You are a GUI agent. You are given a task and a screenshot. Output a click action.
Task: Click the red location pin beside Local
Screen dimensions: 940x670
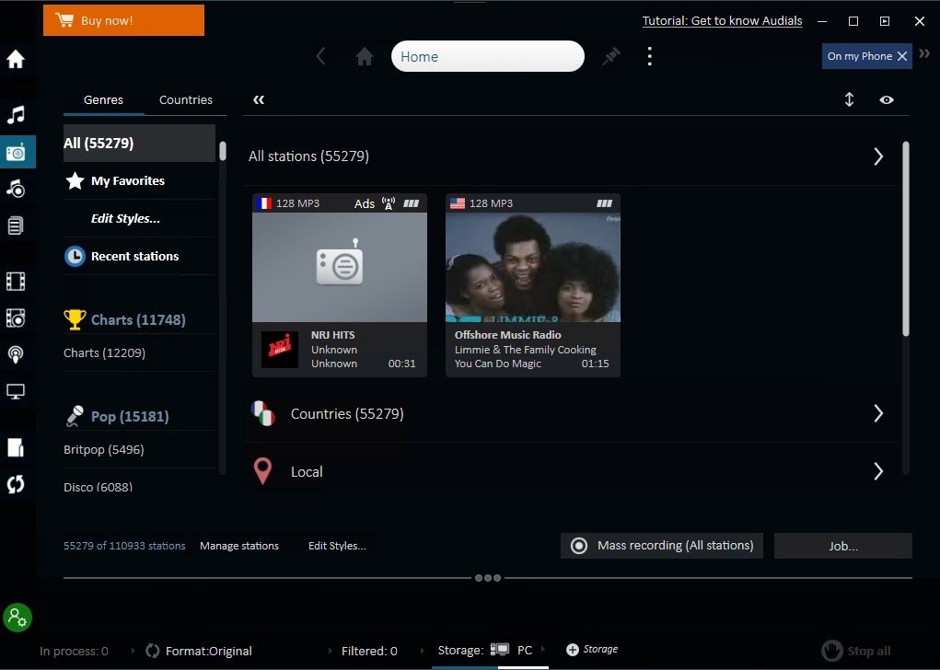[x=262, y=471]
